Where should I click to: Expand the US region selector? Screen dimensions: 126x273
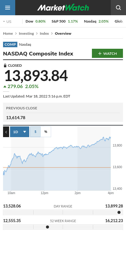click(7, 21)
